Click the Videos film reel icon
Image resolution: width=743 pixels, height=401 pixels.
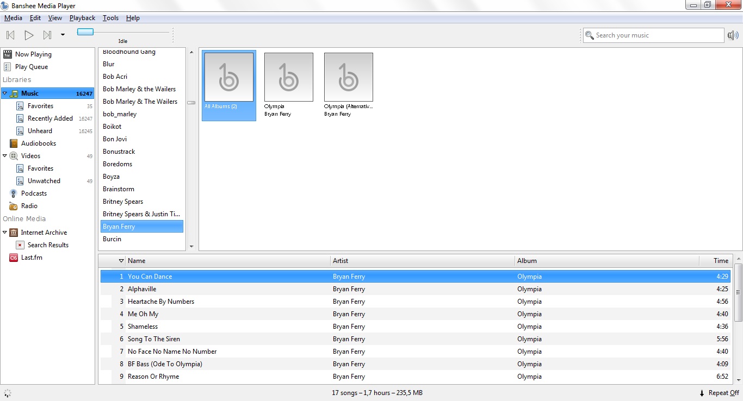tap(14, 156)
